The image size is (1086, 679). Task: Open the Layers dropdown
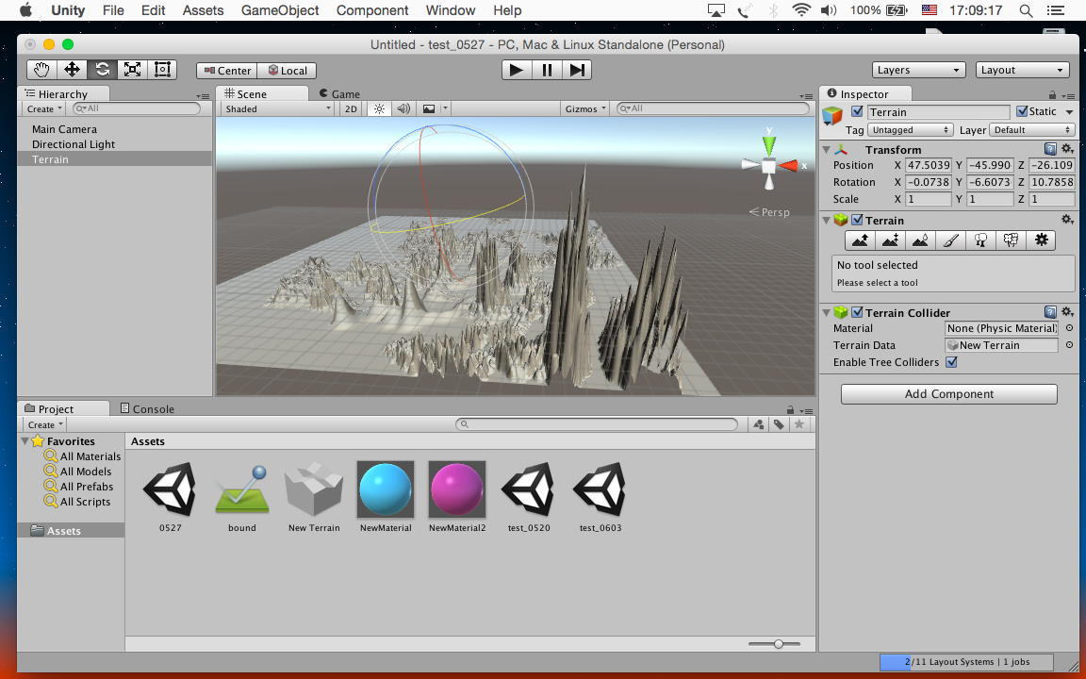point(917,70)
